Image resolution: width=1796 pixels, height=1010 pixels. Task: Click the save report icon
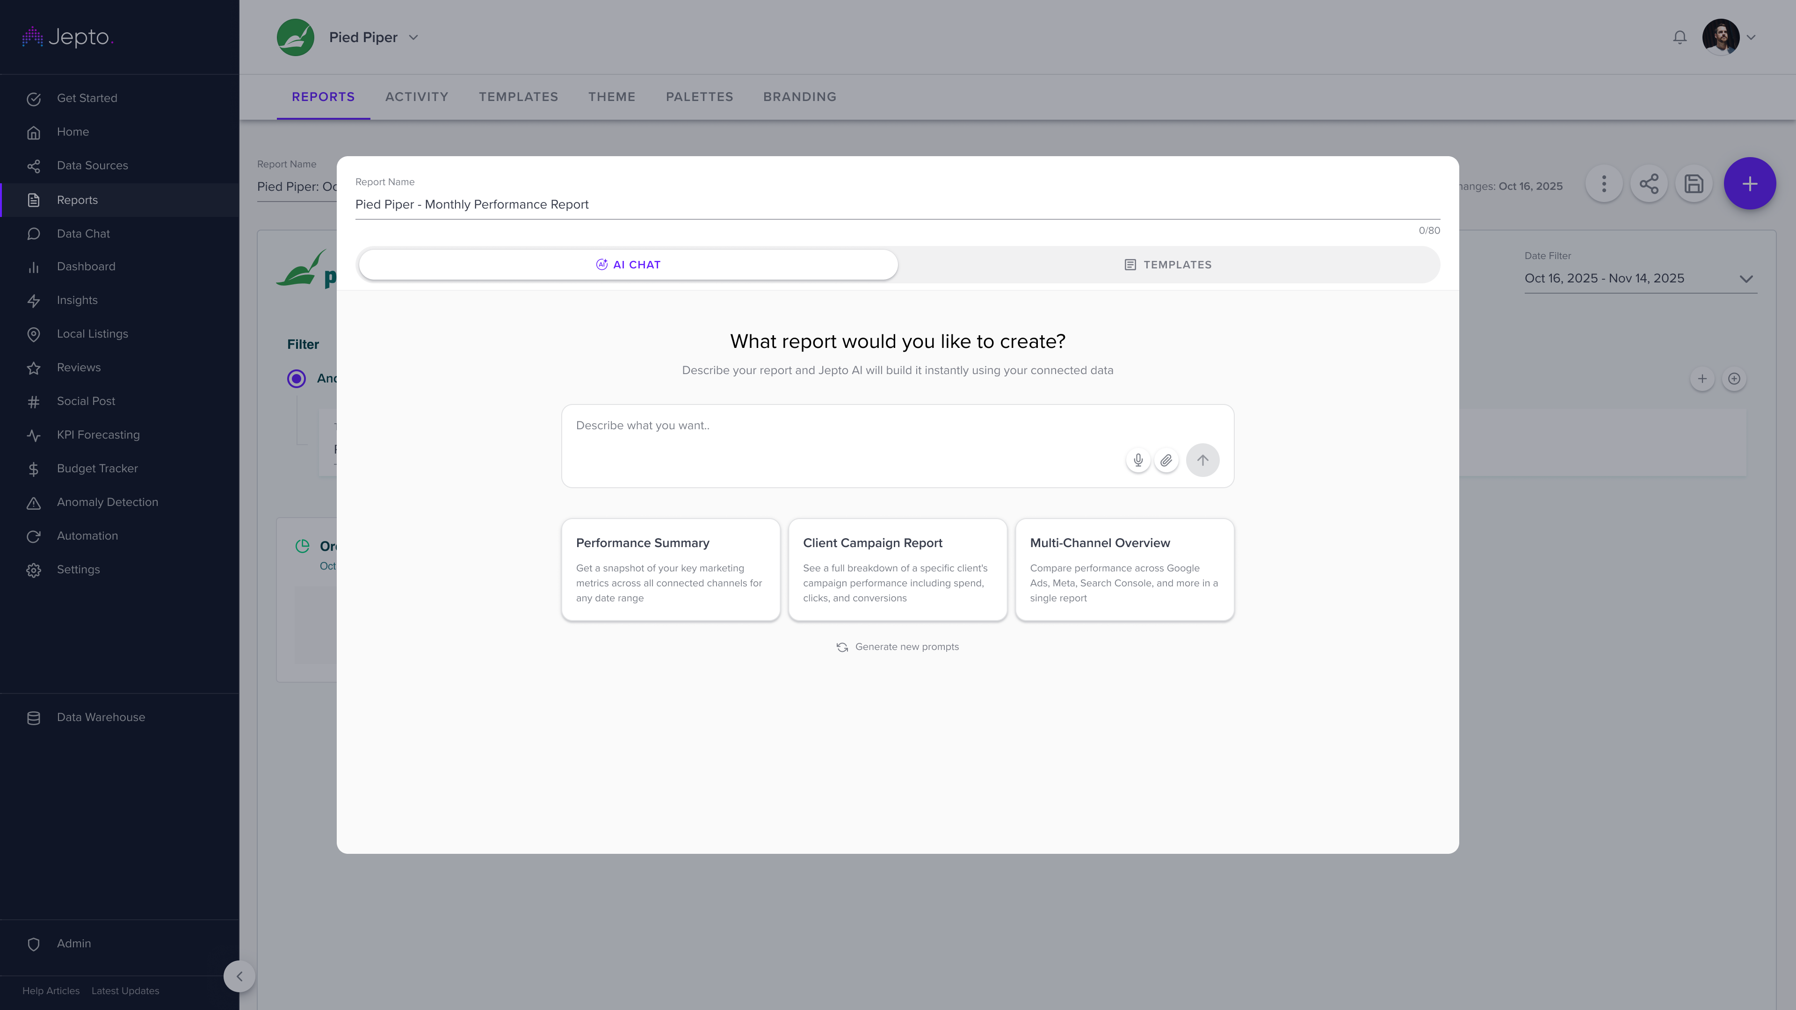click(1694, 184)
